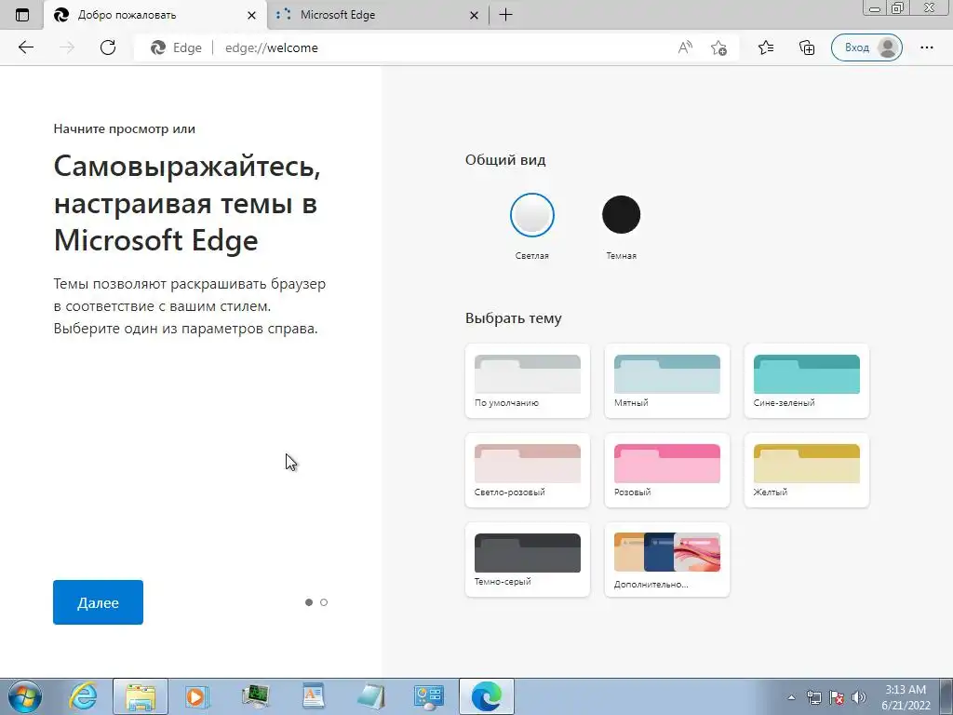This screenshot has width=953, height=715.
Task: Launch Internet Explorer from the taskbar
Action: [83, 696]
